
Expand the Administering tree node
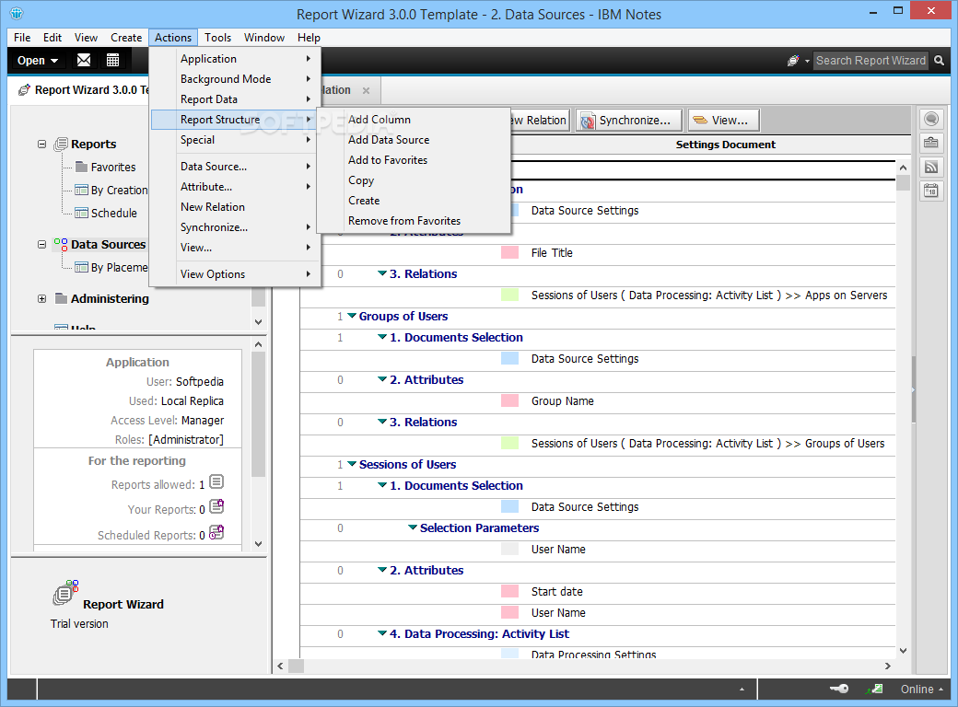(x=41, y=298)
